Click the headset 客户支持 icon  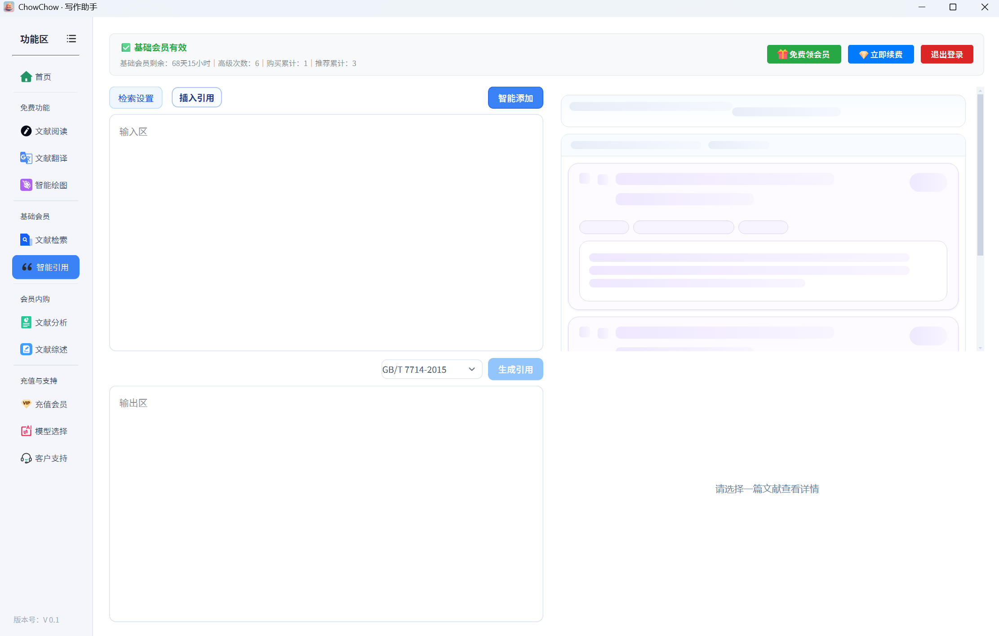coord(26,458)
